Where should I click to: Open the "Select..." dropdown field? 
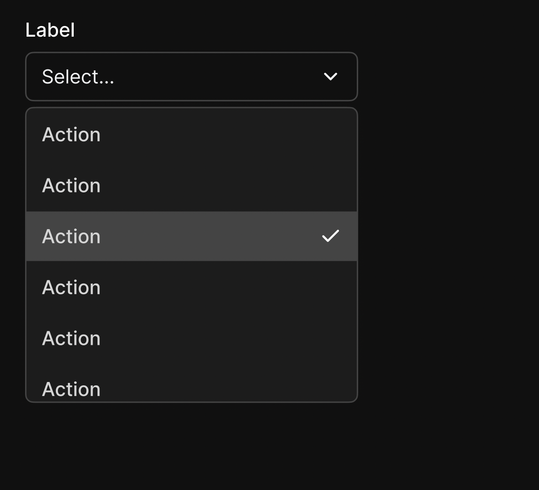coord(191,77)
